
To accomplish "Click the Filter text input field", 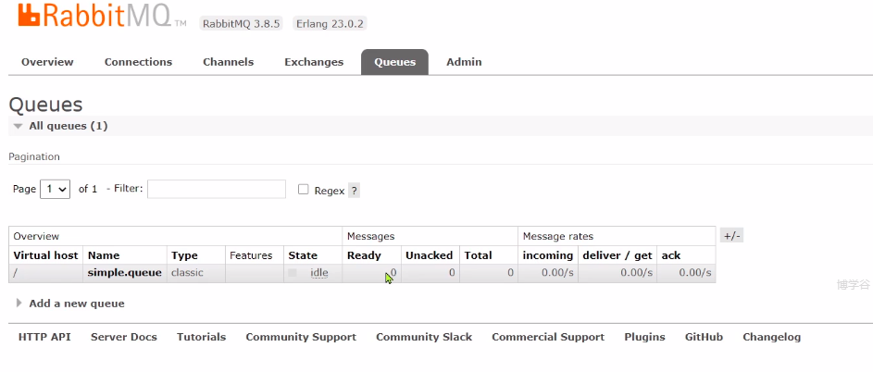I will (217, 189).
